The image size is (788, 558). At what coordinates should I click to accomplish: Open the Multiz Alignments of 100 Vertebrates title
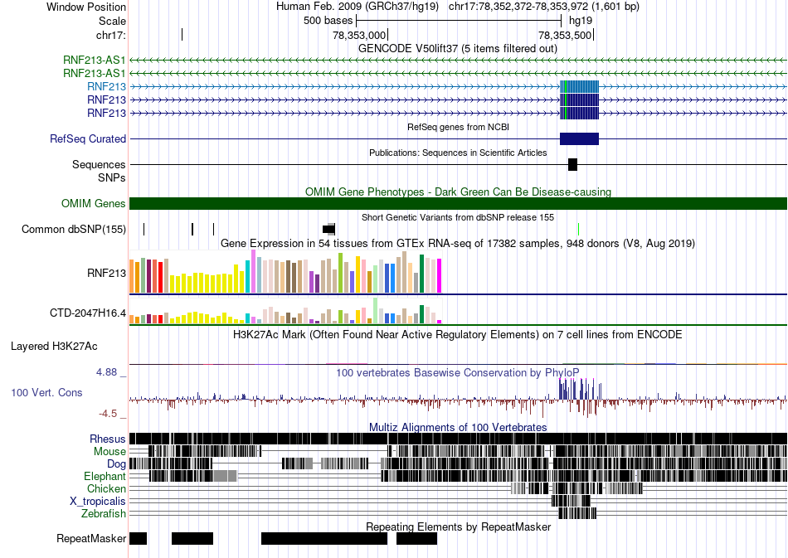458,428
